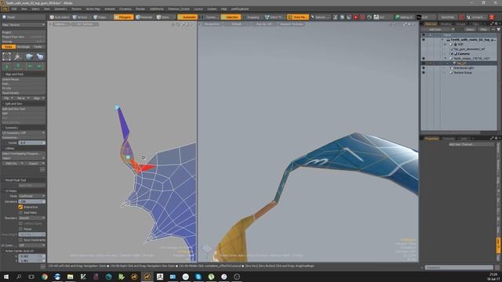502x282 pixels.
Task: Click the house-shaped icon in toolbar
Action: coord(369,17)
